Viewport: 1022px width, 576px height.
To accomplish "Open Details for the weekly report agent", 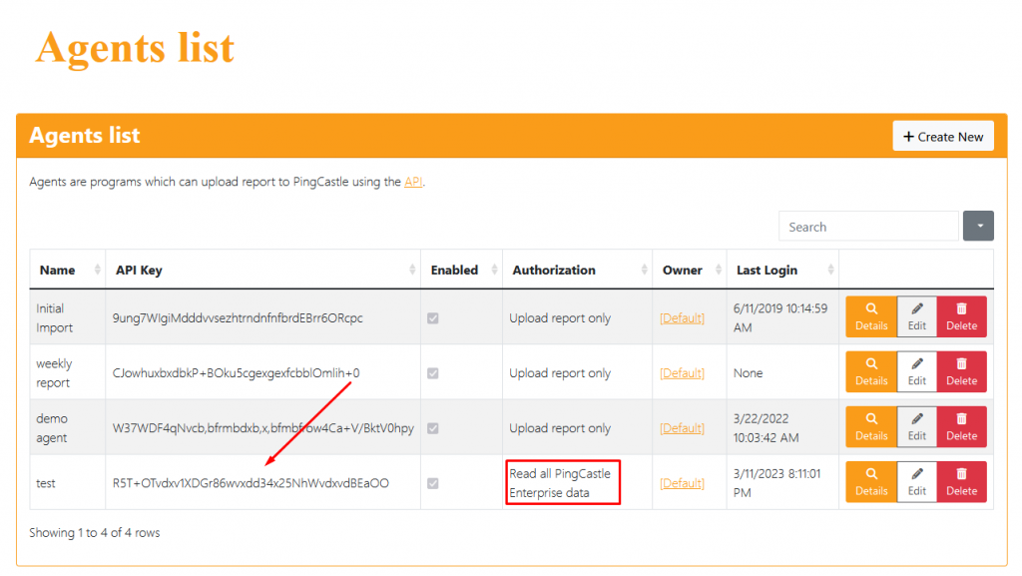I will pyautogui.click(x=870, y=372).
